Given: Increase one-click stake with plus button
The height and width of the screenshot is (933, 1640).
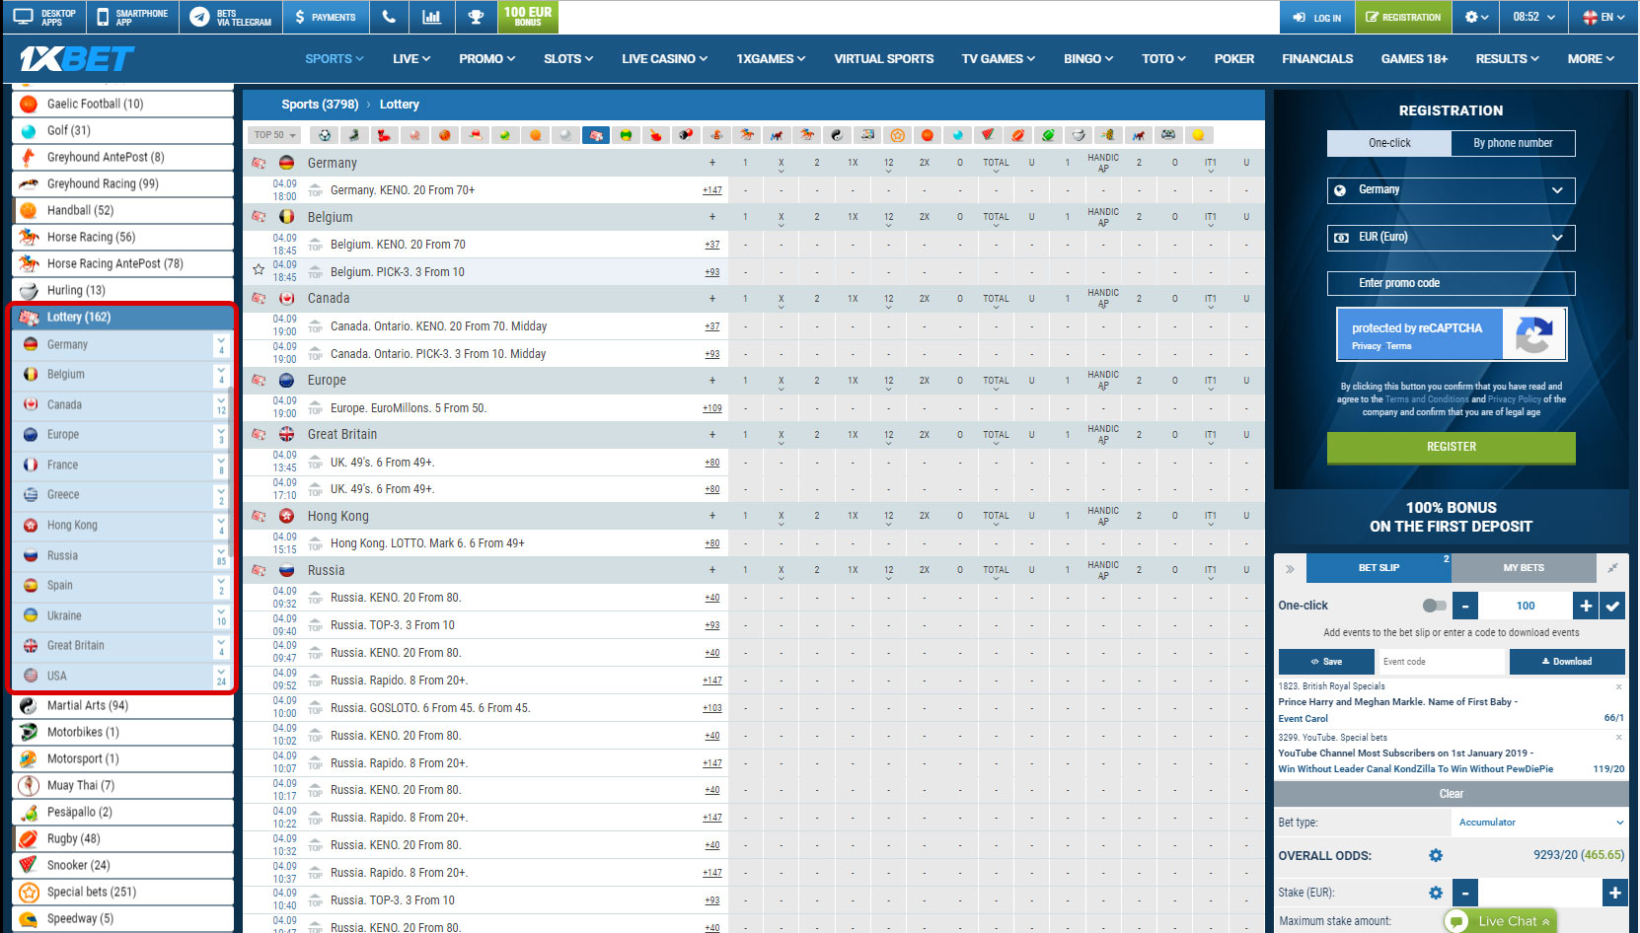Looking at the screenshot, I should [x=1586, y=606].
